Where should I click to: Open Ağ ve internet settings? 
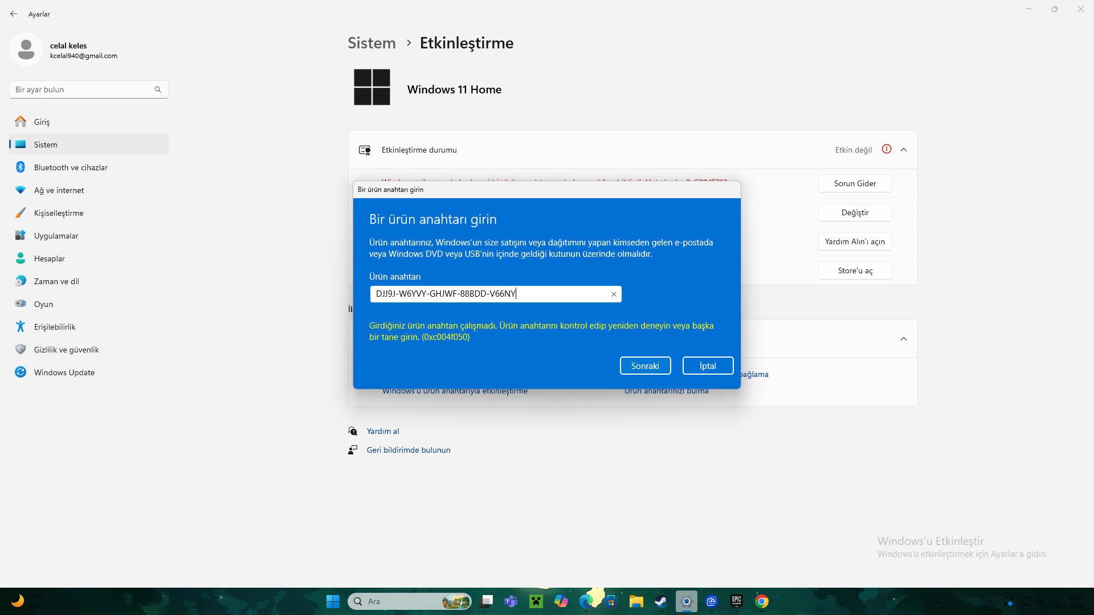pos(89,190)
